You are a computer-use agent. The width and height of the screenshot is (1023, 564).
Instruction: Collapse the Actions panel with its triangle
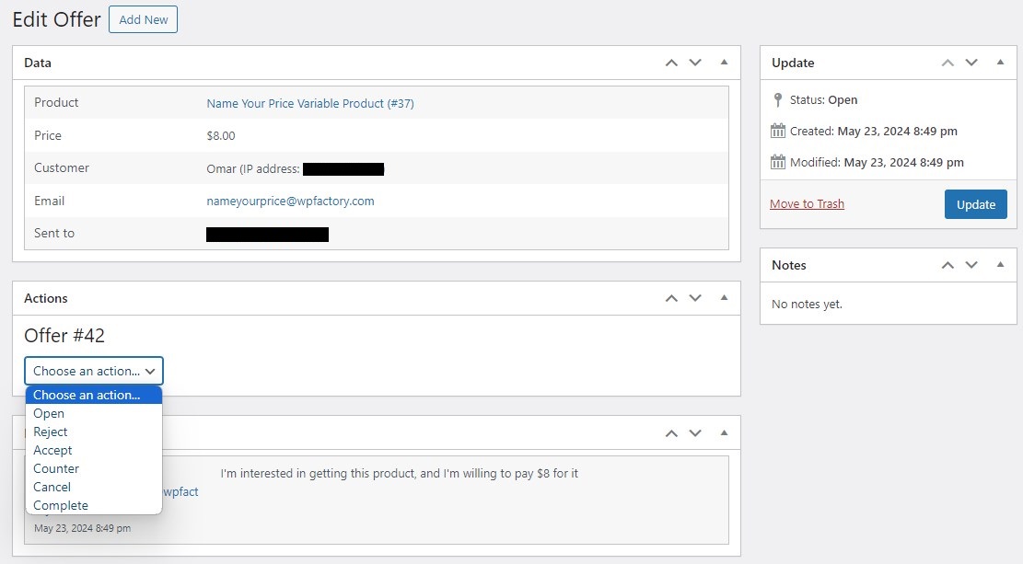click(x=724, y=297)
